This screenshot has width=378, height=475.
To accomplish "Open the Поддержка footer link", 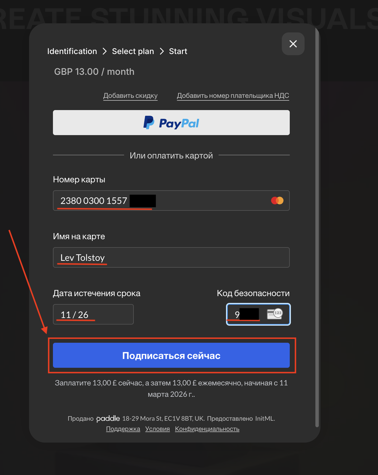I will tap(123, 429).
